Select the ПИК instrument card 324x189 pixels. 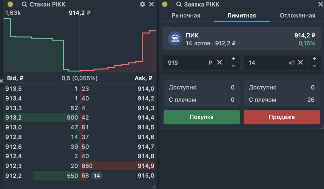coord(242,38)
